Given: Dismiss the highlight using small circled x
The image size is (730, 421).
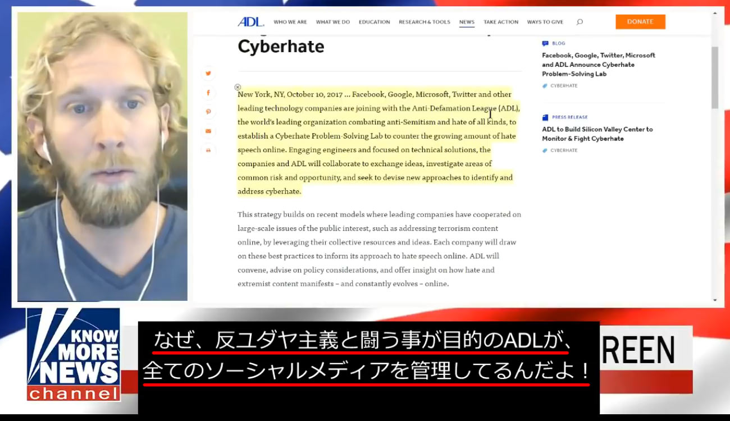Looking at the screenshot, I should pyautogui.click(x=238, y=87).
